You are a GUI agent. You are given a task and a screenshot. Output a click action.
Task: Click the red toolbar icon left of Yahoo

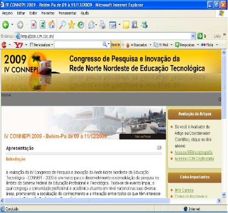(4, 45)
